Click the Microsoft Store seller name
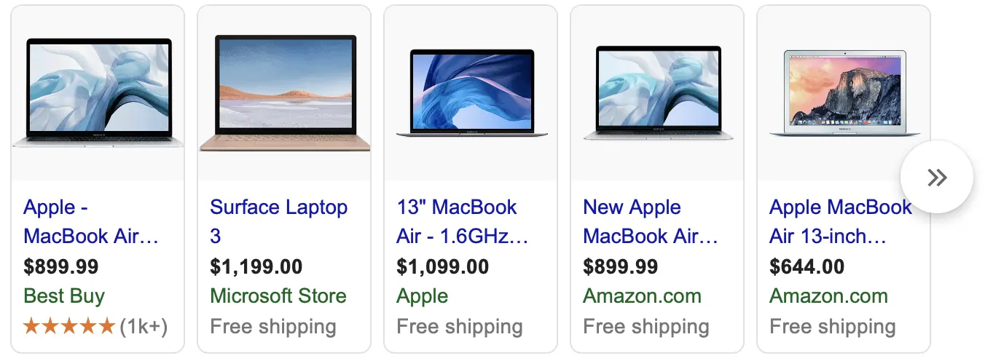Viewport: 985px width, 361px height. pyautogui.click(x=278, y=296)
